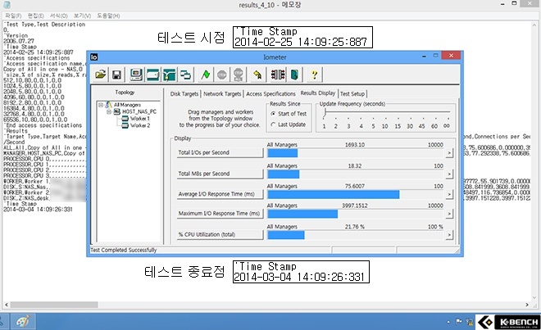Open details arrow for Maximum I/O Response Time
The image size is (541, 330).
click(449, 214)
